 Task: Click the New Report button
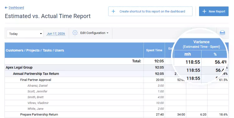tap(214, 11)
